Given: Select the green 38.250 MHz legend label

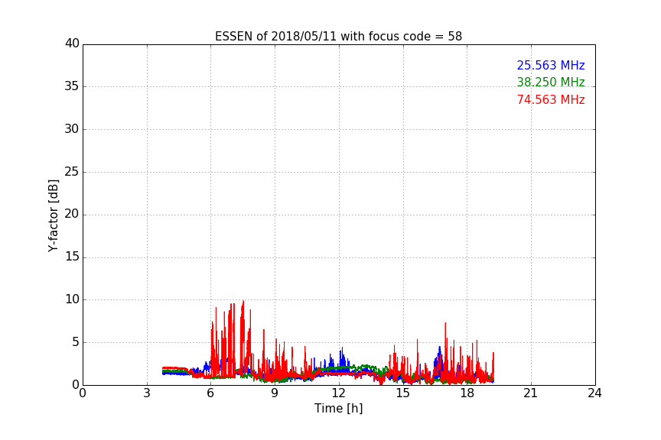Looking at the screenshot, I should [551, 82].
